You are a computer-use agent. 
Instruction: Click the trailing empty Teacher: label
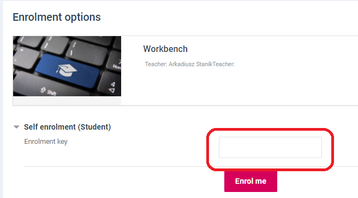[x=224, y=64]
